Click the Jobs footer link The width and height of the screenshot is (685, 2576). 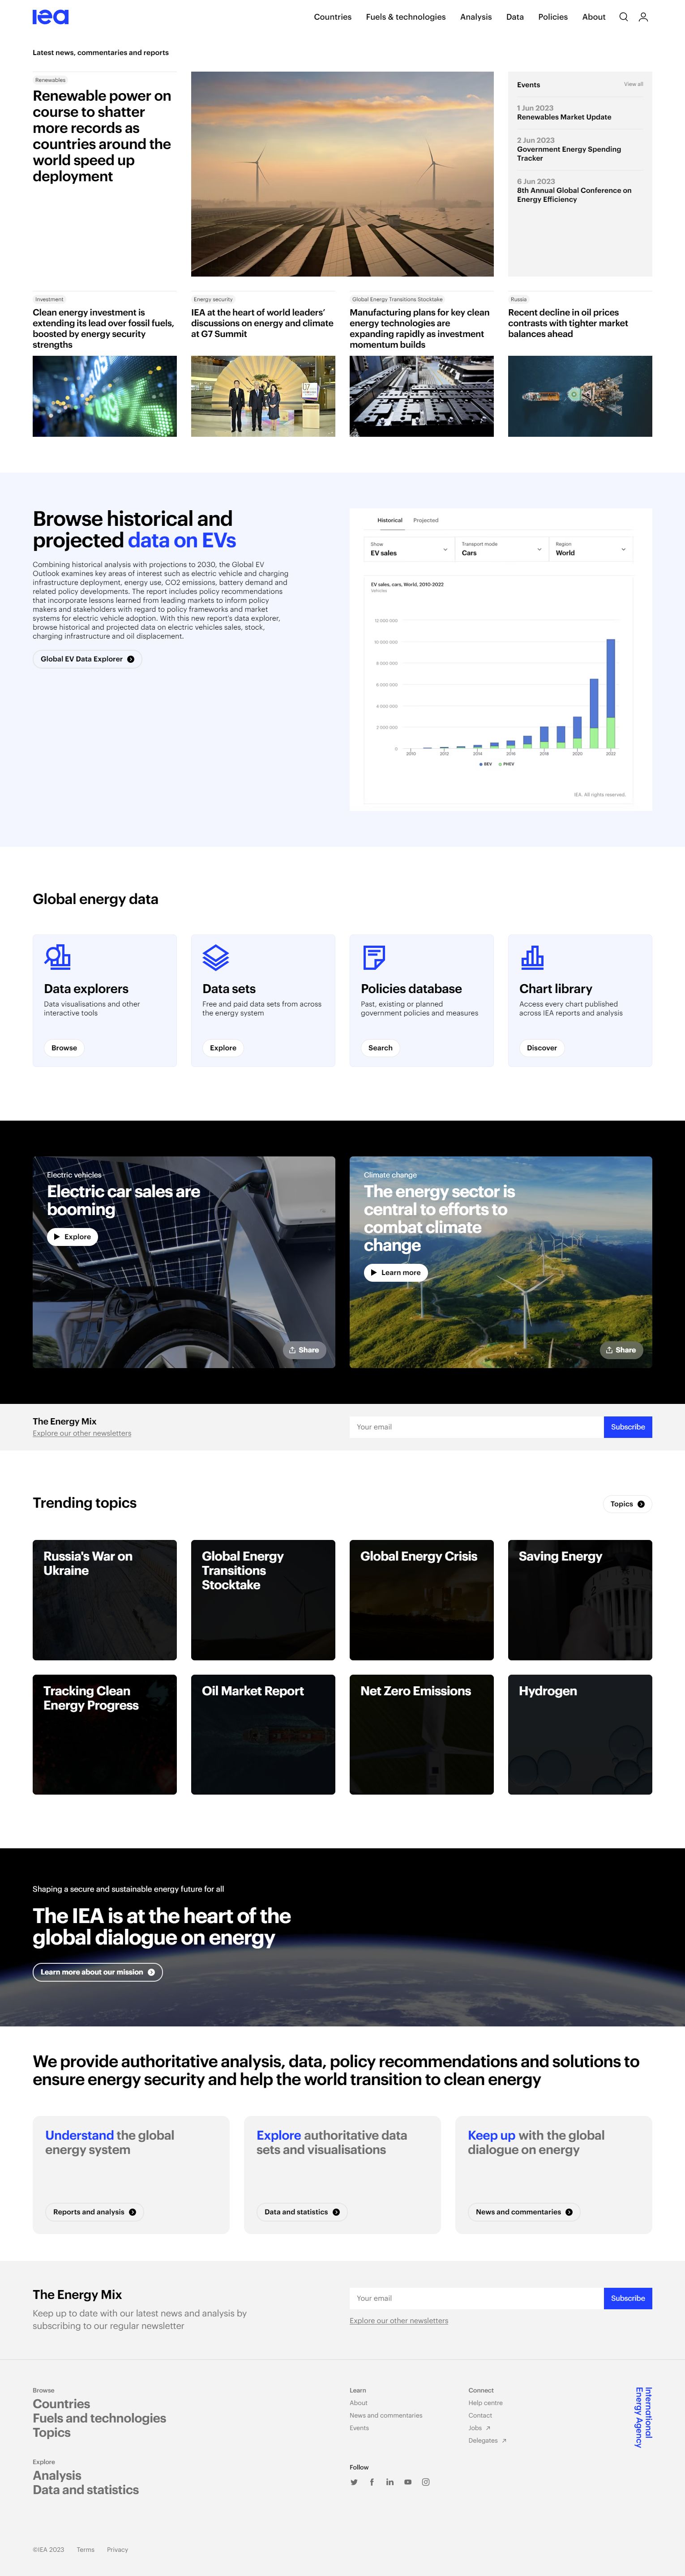pyautogui.click(x=479, y=2428)
